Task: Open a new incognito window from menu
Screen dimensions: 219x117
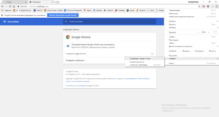Action: 191,17
